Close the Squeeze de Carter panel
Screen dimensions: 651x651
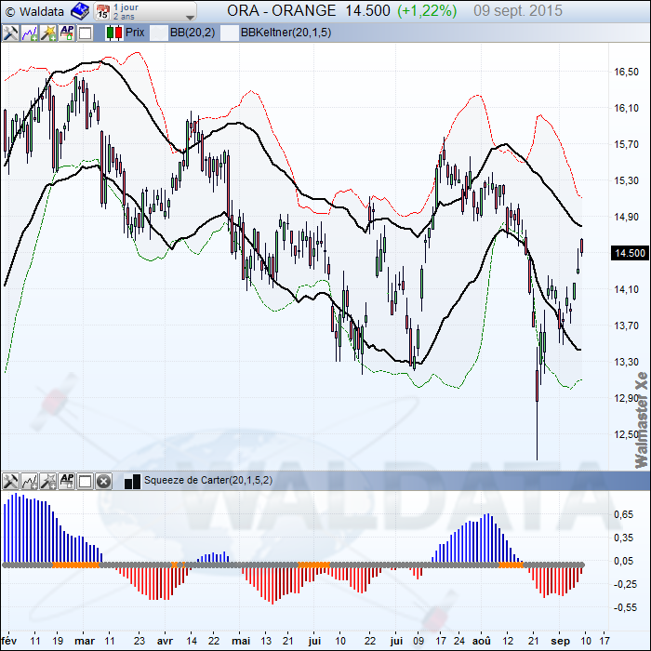104,482
